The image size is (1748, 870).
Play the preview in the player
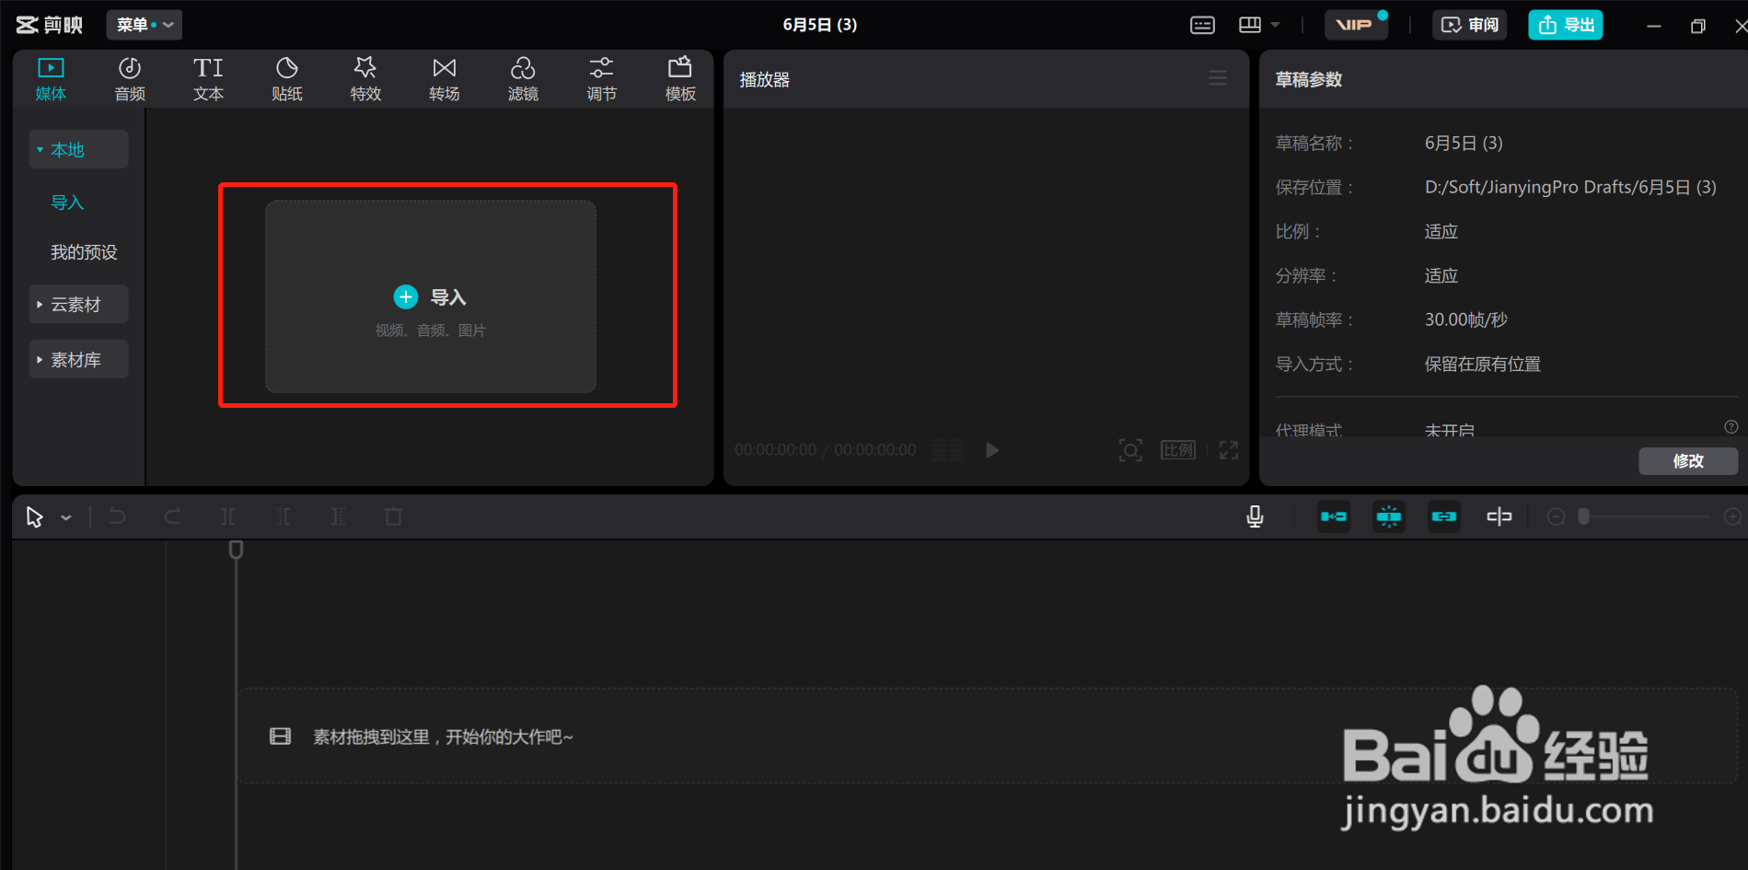[x=992, y=450]
